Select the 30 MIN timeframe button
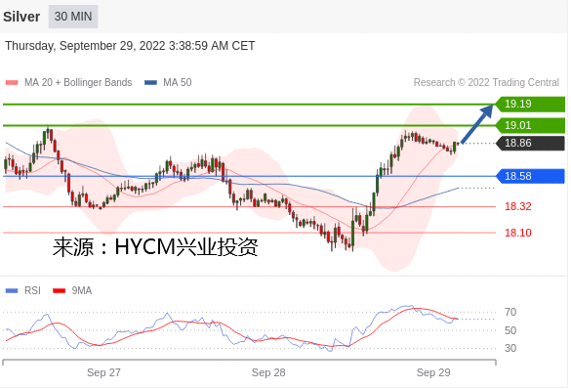 coord(73,17)
